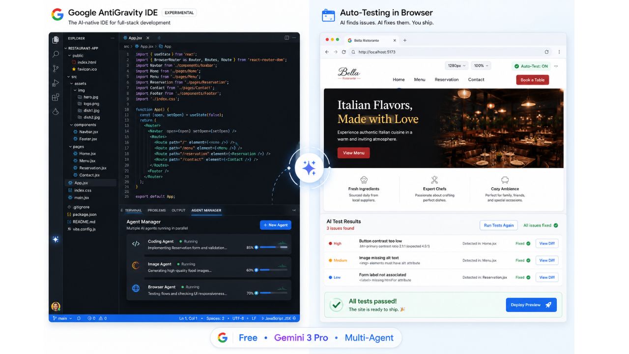Open a new browser tab with the plus icon
This screenshot has width=629, height=354.
pos(405,40)
